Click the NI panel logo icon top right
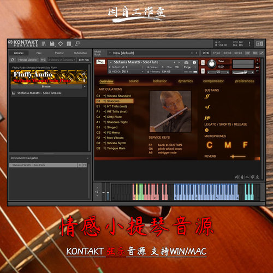This screenshot has width=273, height=273. coord(259,44)
